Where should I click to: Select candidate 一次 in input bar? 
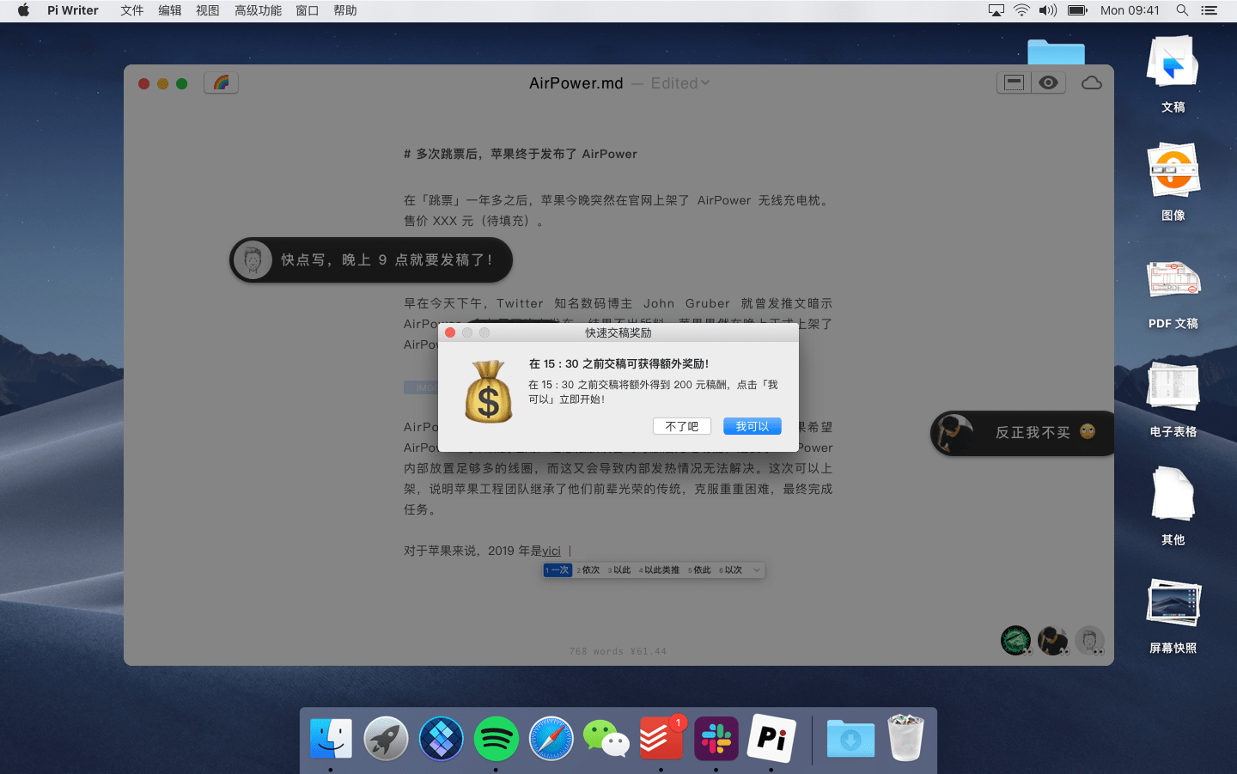558,570
